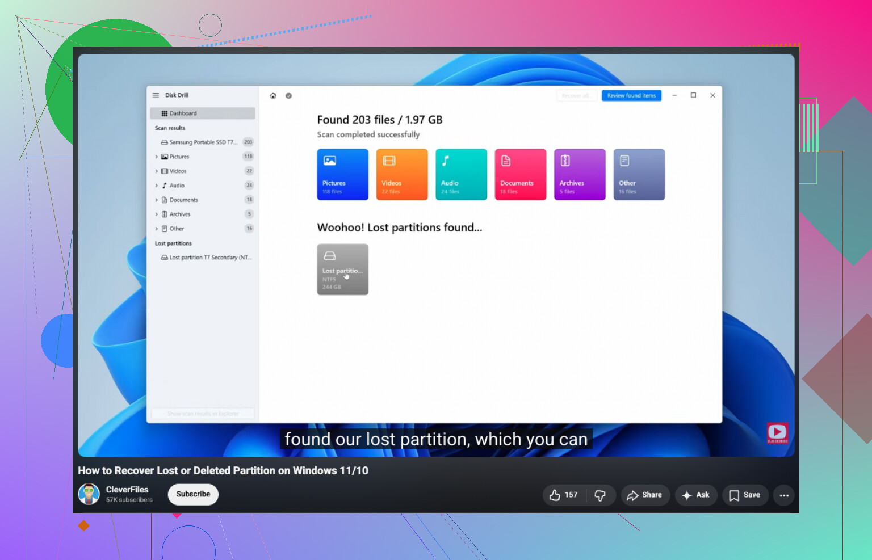This screenshot has width=872, height=560.
Task: Select Samsung Portable SSD T7 scan result
Action: tap(203, 142)
